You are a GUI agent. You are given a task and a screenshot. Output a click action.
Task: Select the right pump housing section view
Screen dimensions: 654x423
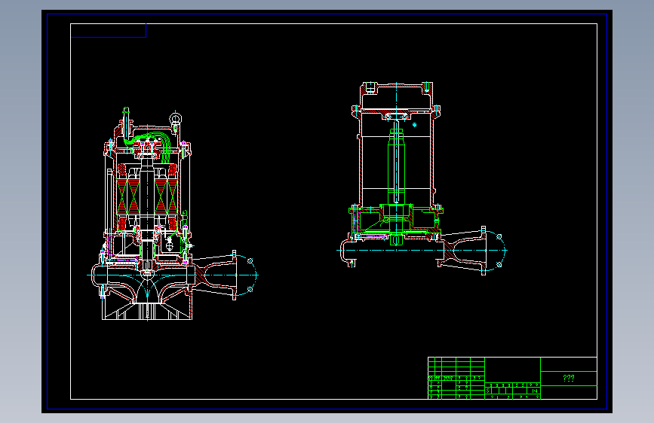click(x=422, y=178)
